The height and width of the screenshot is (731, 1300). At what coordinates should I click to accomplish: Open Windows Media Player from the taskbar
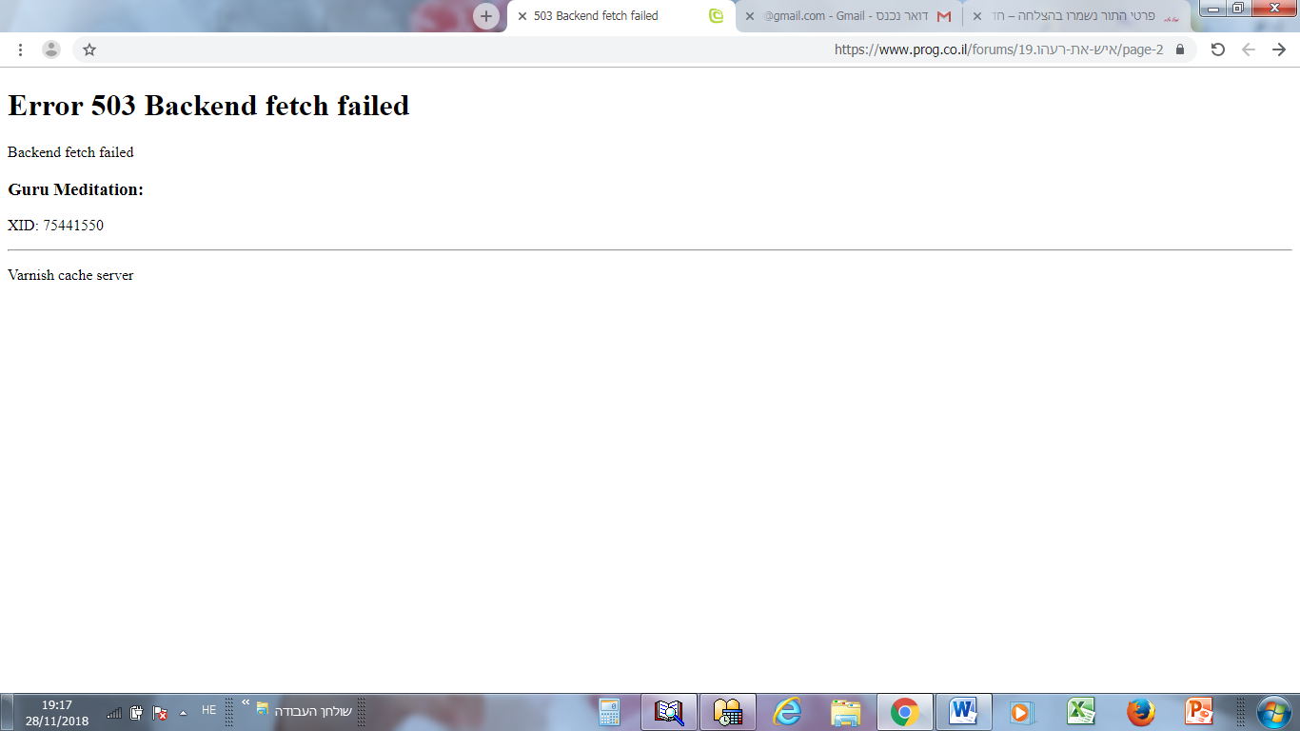pos(1021,712)
